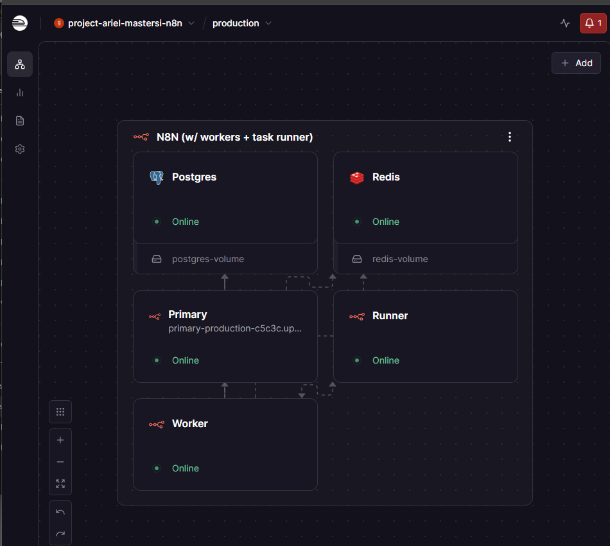This screenshot has width=610, height=546.
Task: Fit canvas to view icon
Action: pyautogui.click(x=60, y=484)
